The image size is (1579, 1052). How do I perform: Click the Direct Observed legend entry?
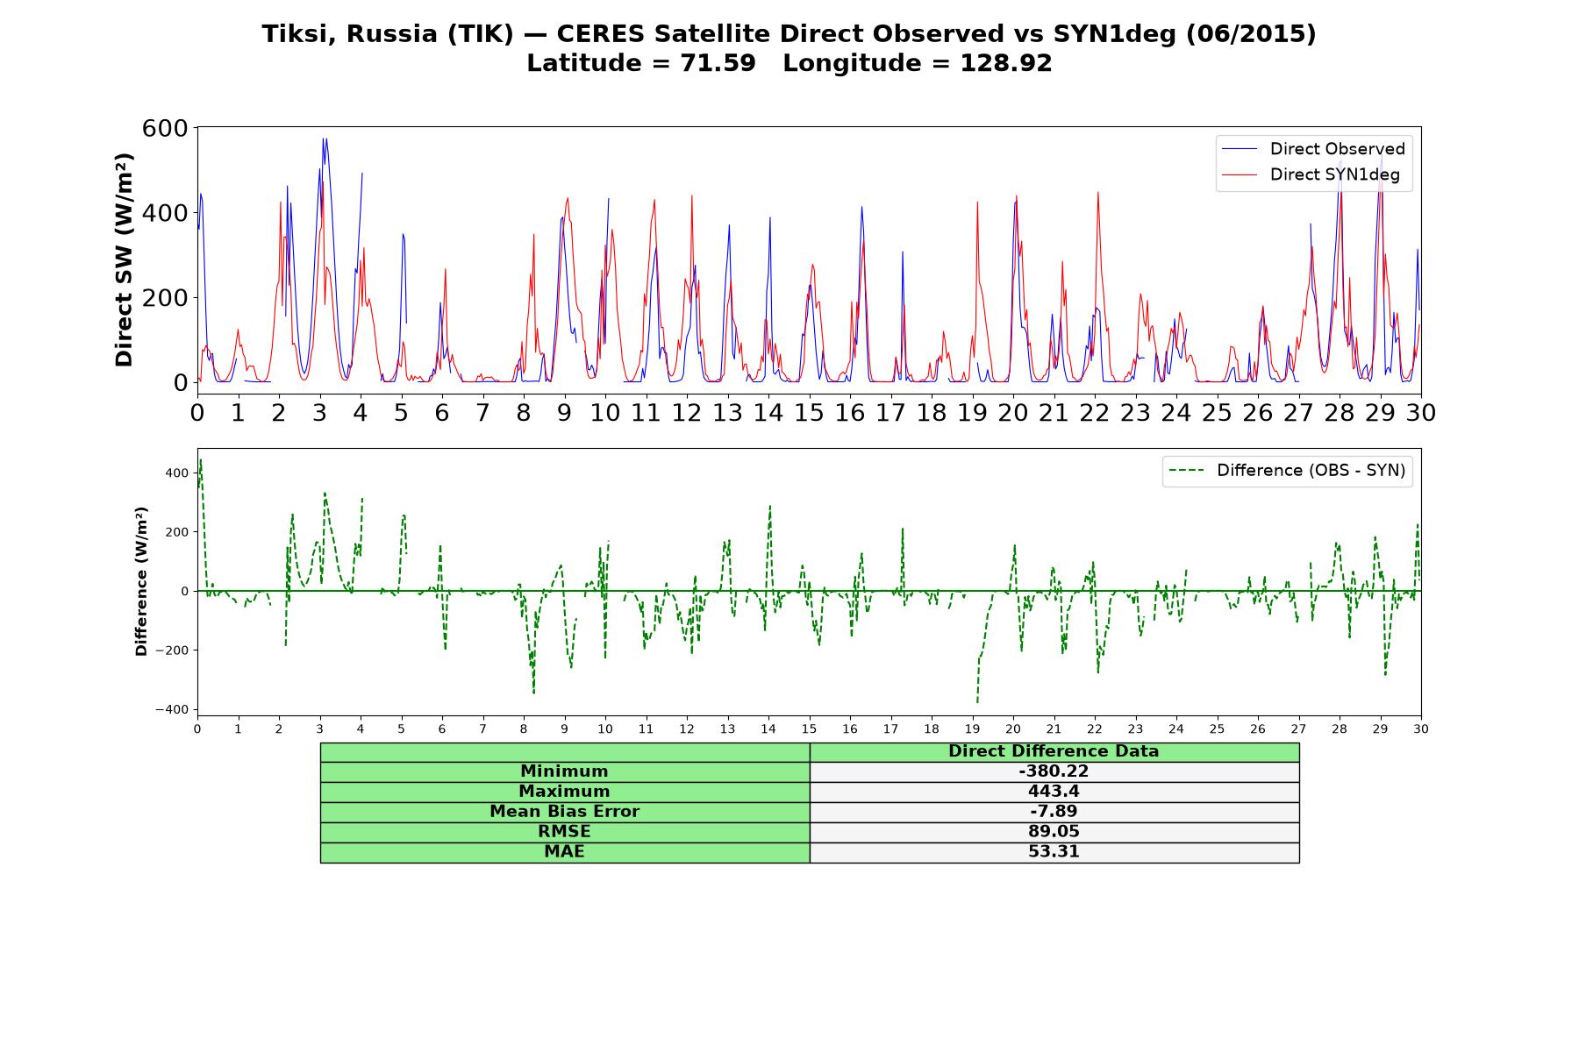(1313, 149)
